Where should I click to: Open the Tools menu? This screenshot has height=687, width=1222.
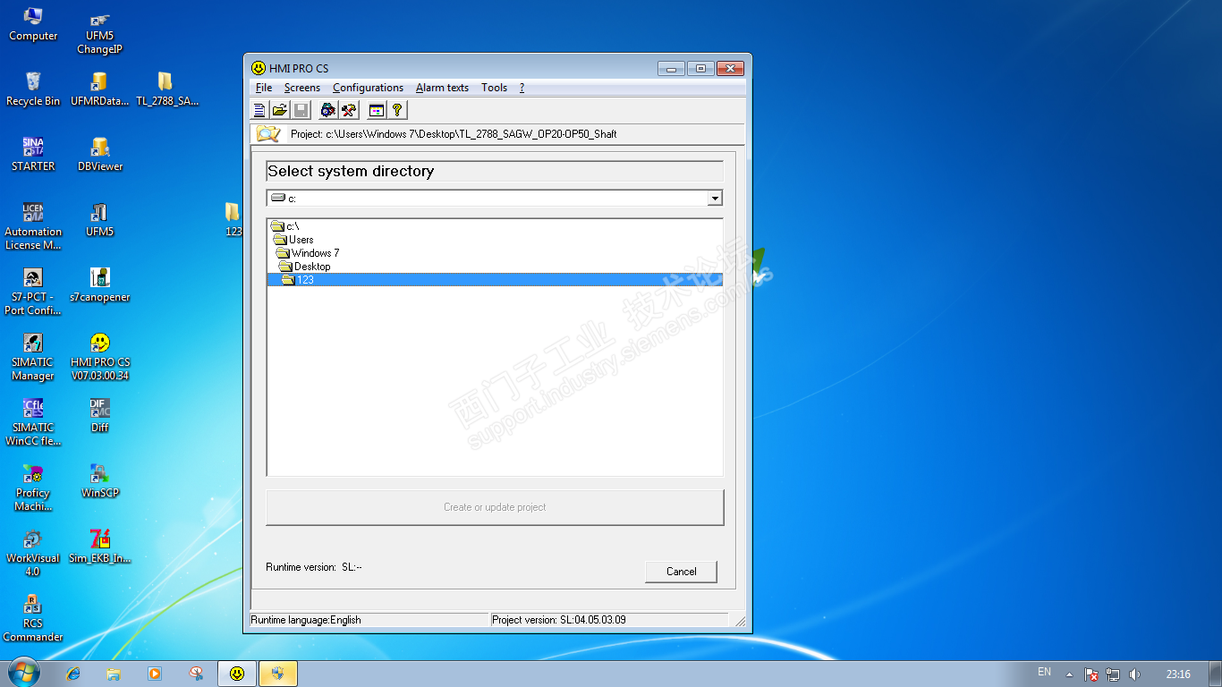(494, 88)
